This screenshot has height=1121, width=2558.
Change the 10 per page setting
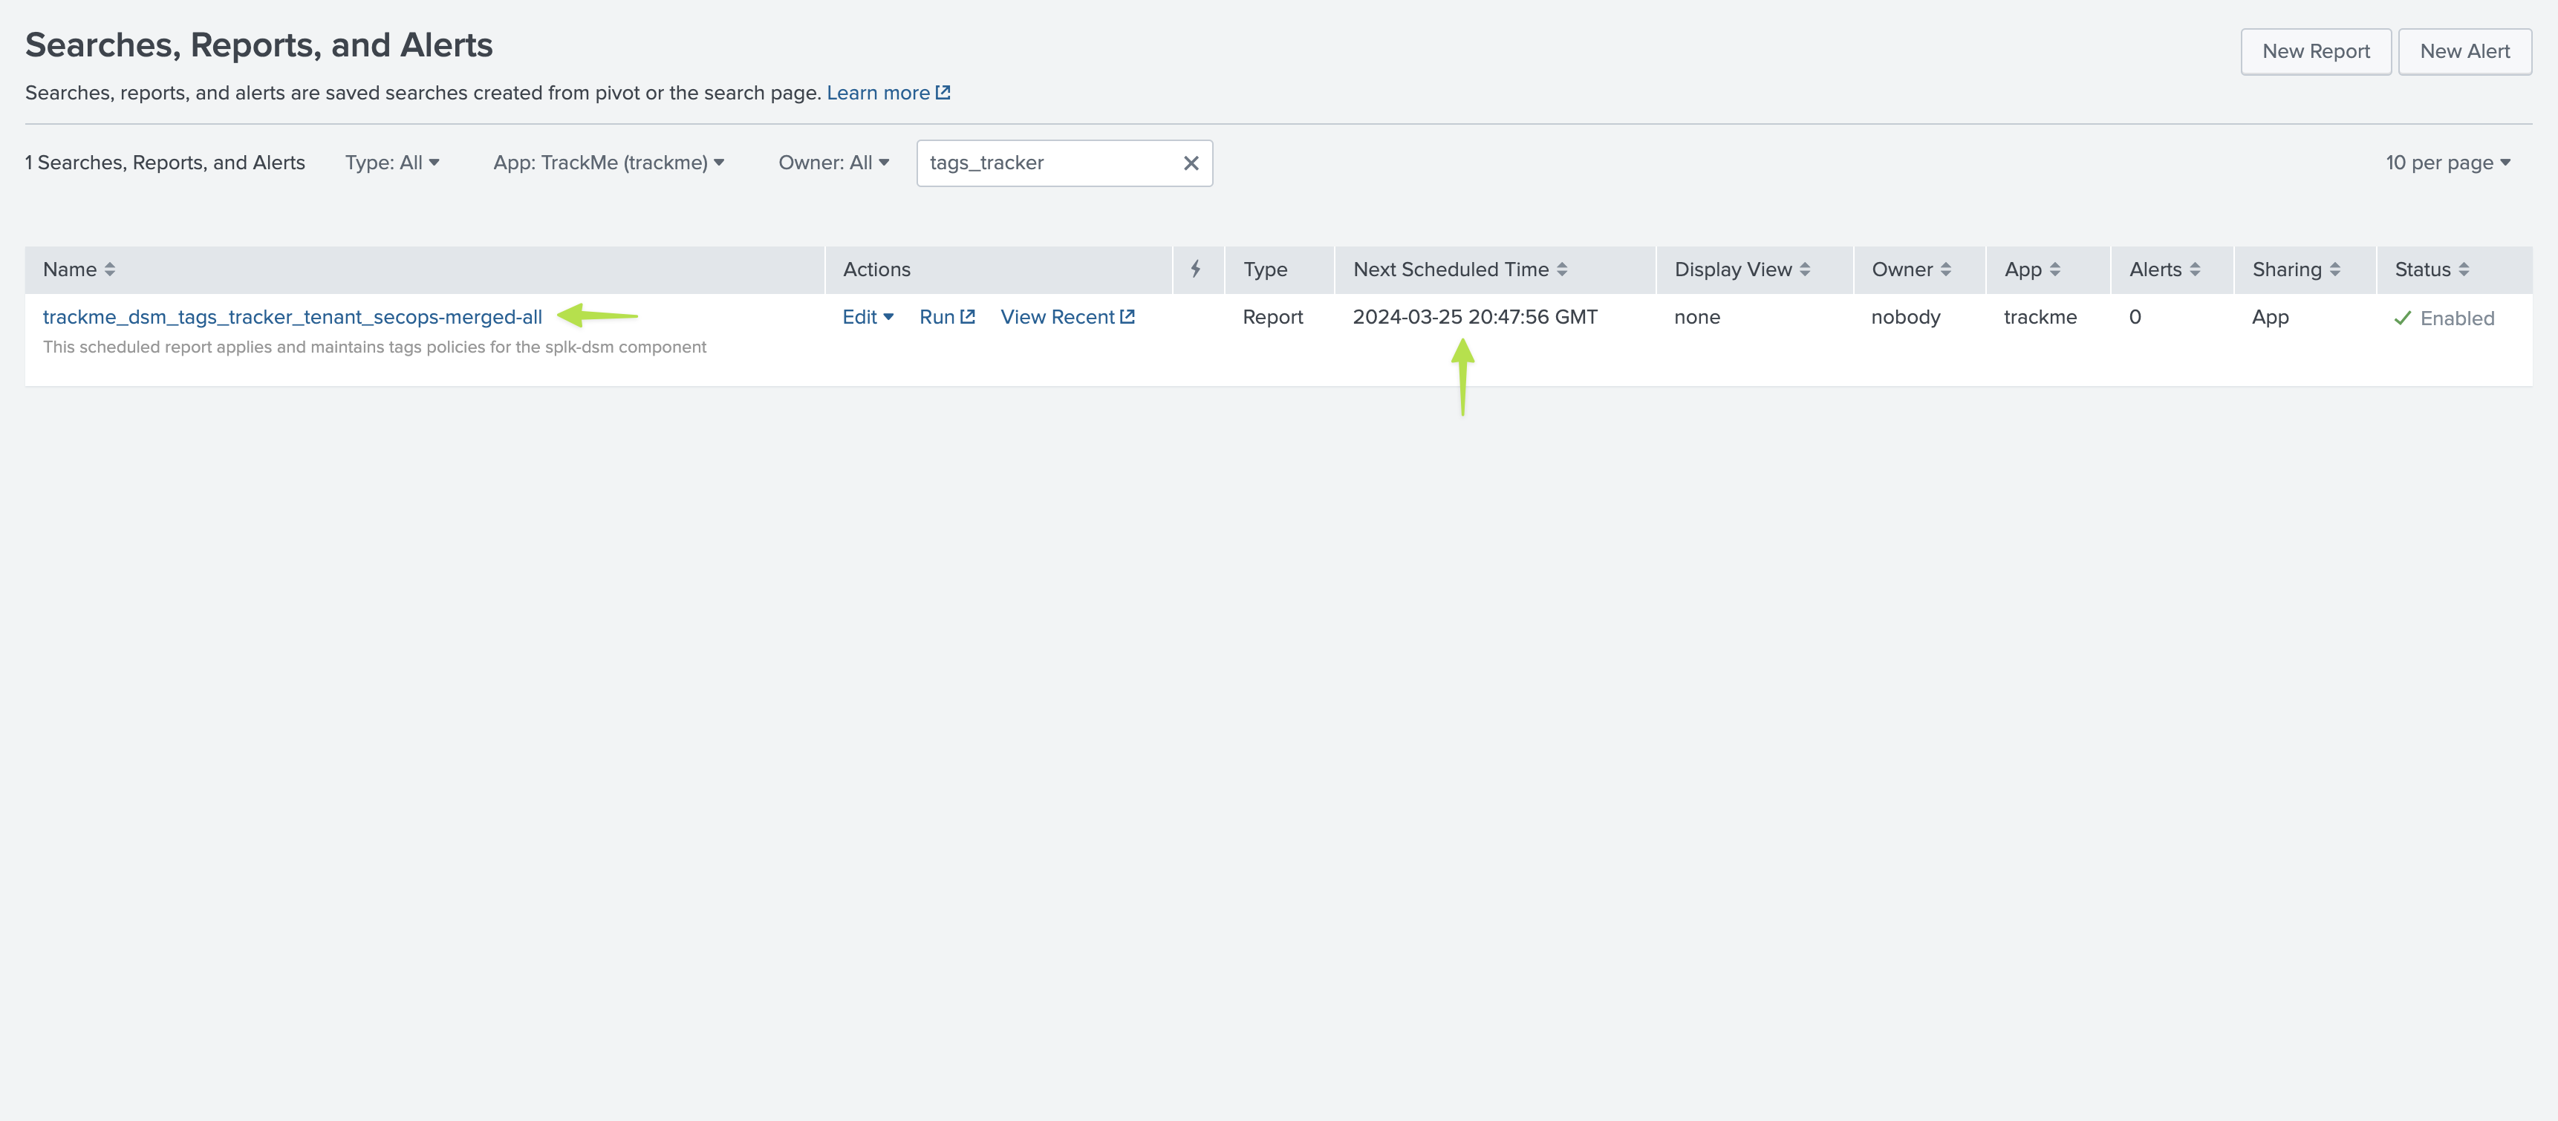tap(2447, 163)
